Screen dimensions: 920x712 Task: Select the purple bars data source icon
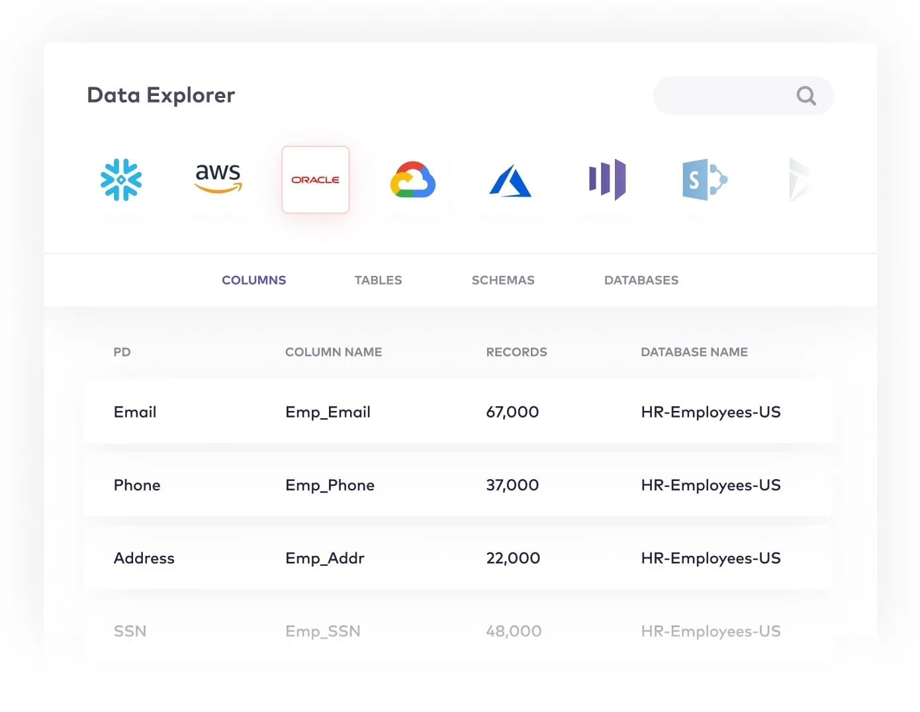(608, 179)
